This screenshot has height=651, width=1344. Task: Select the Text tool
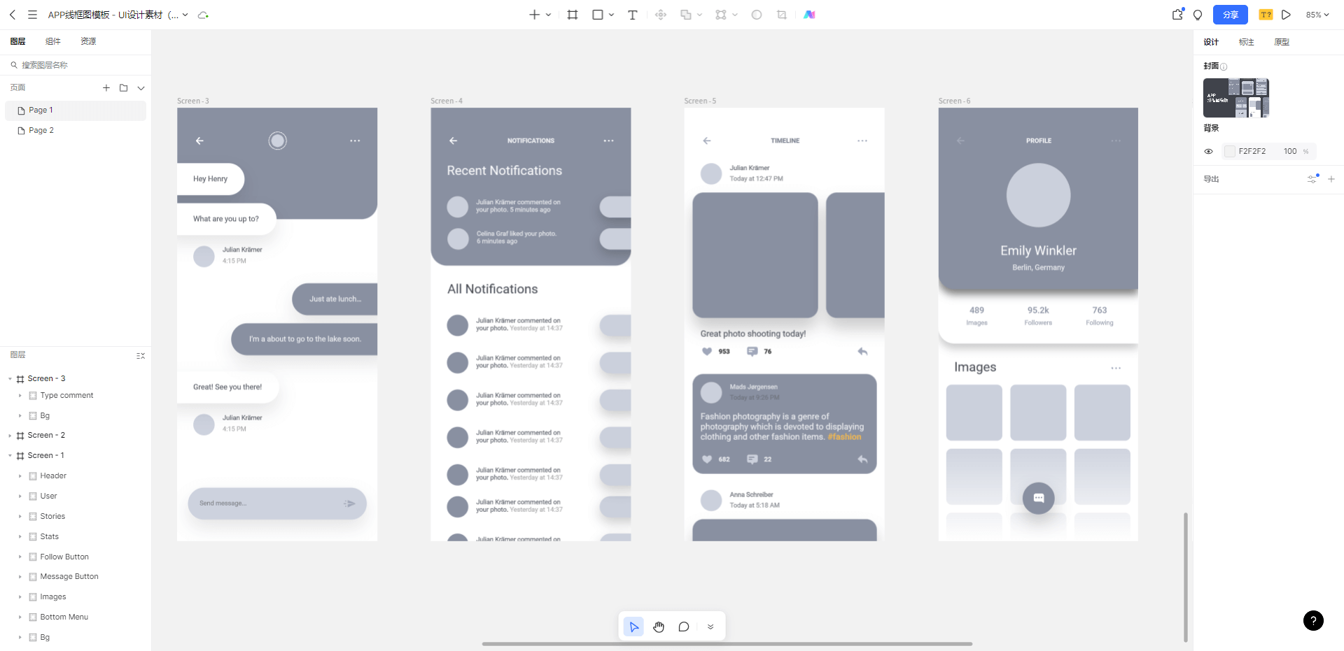point(632,15)
